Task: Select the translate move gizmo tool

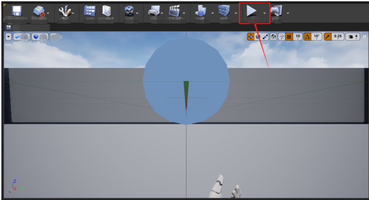Action: pos(251,37)
